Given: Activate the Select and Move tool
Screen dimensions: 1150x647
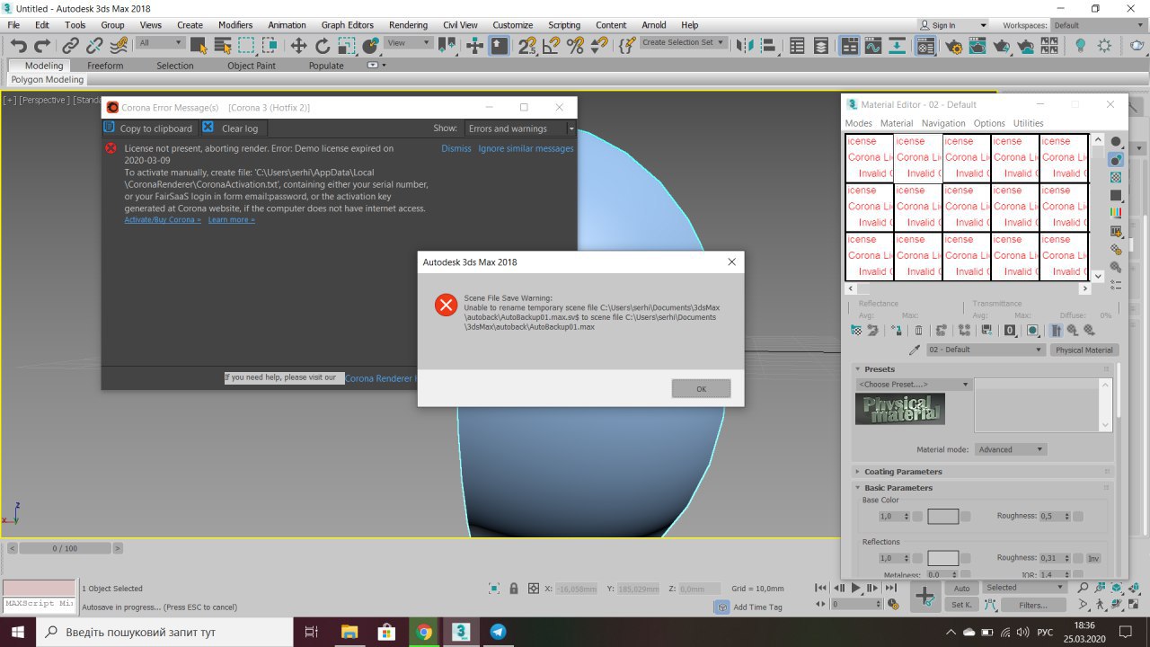Looking at the screenshot, I should click(x=298, y=45).
